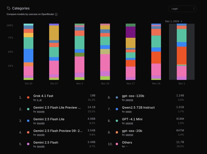Screen dimensions: 207x154
Task: Open the x-ai provider link
Action: pyautogui.click(x=39, y=100)
